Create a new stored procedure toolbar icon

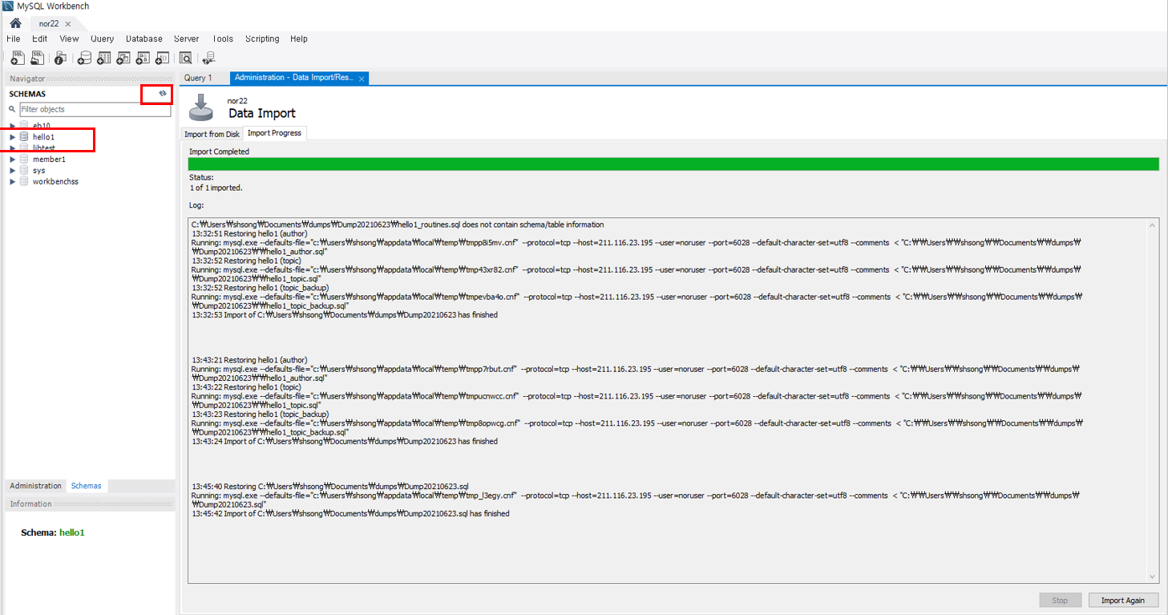pyautogui.click(x=143, y=58)
